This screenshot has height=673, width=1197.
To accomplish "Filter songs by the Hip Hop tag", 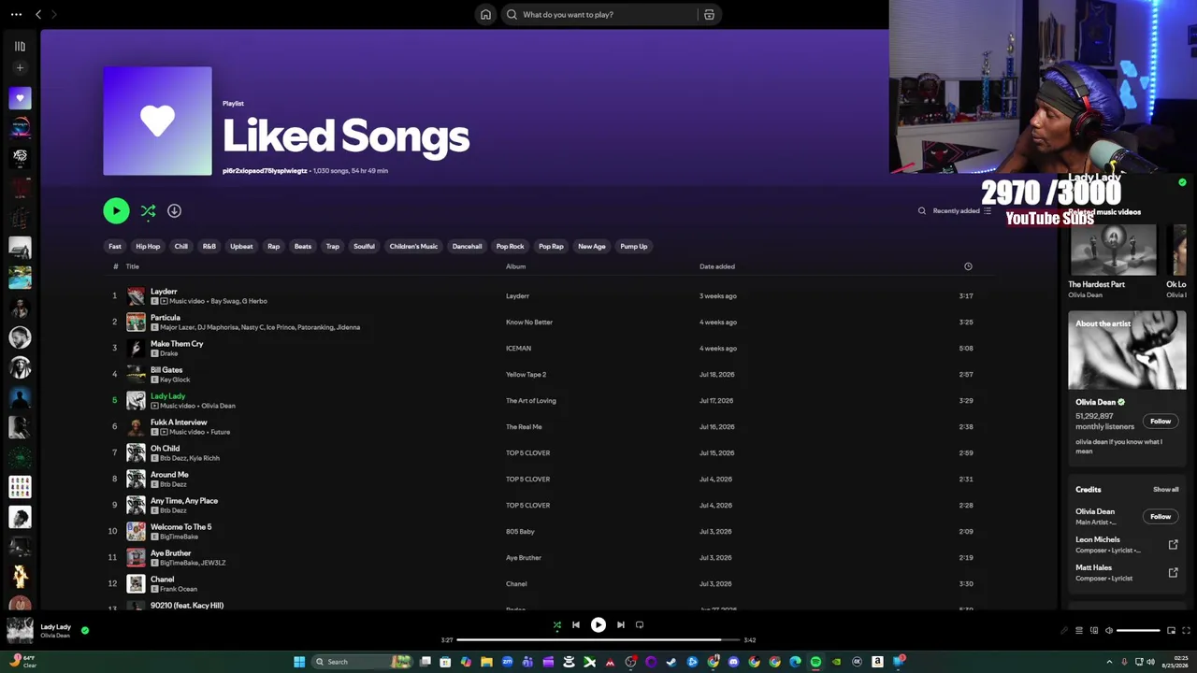I will point(148,246).
